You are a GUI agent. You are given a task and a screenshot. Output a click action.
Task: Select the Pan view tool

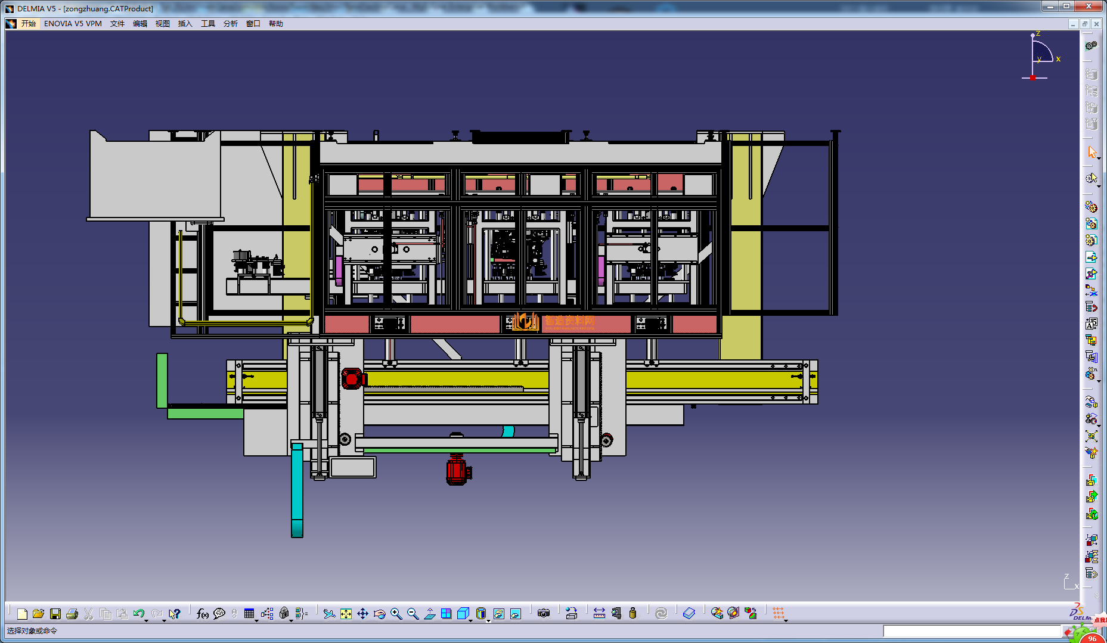(362, 614)
